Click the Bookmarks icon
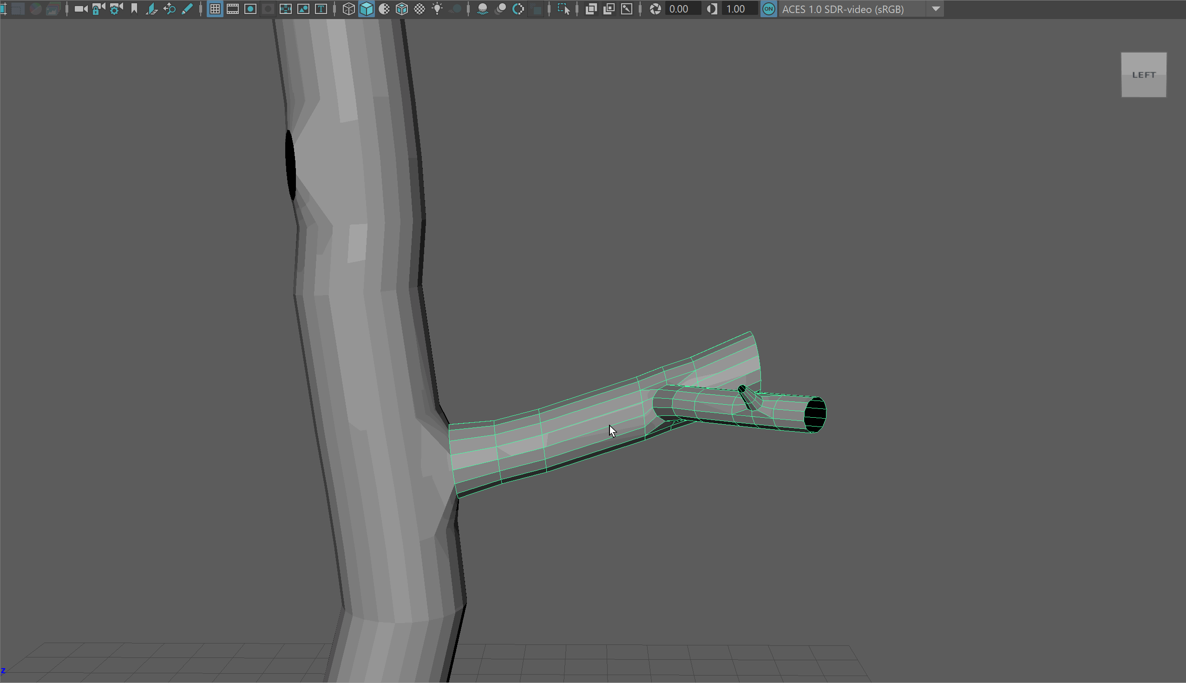Viewport: 1186px width, 683px height. click(x=134, y=9)
